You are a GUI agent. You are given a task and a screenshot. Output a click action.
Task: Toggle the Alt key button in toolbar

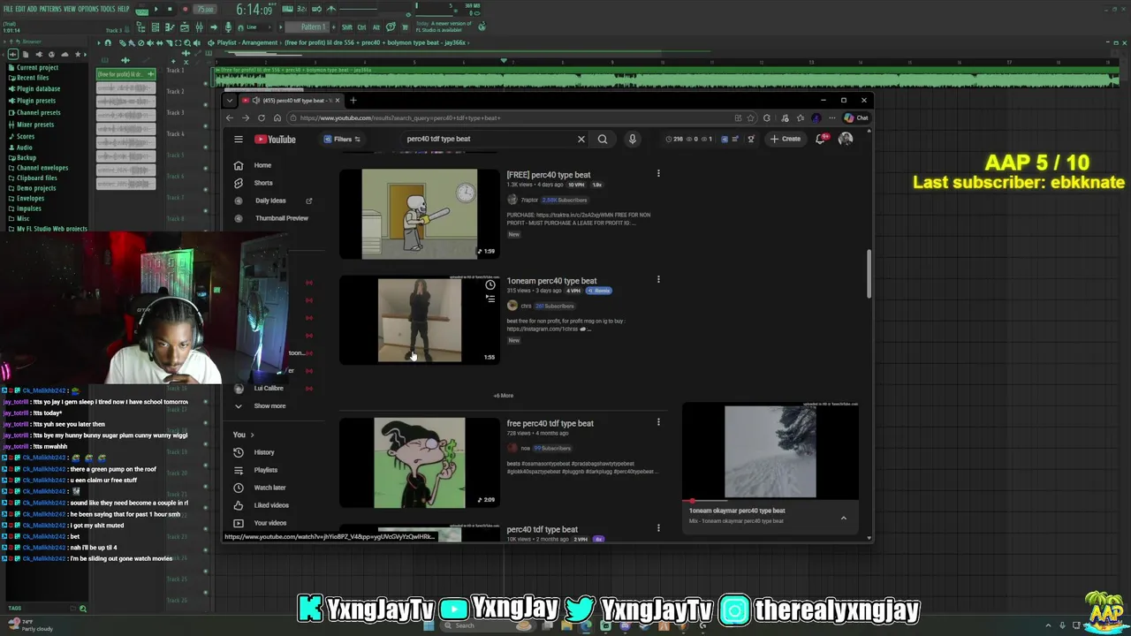pyautogui.click(x=376, y=27)
